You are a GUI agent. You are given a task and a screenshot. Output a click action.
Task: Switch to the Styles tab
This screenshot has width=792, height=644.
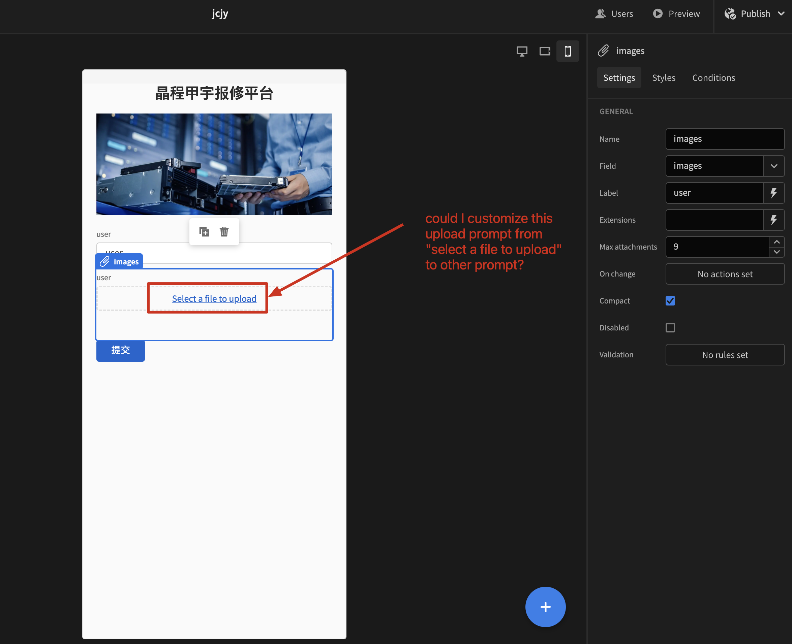pyautogui.click(x=664, y=77)
